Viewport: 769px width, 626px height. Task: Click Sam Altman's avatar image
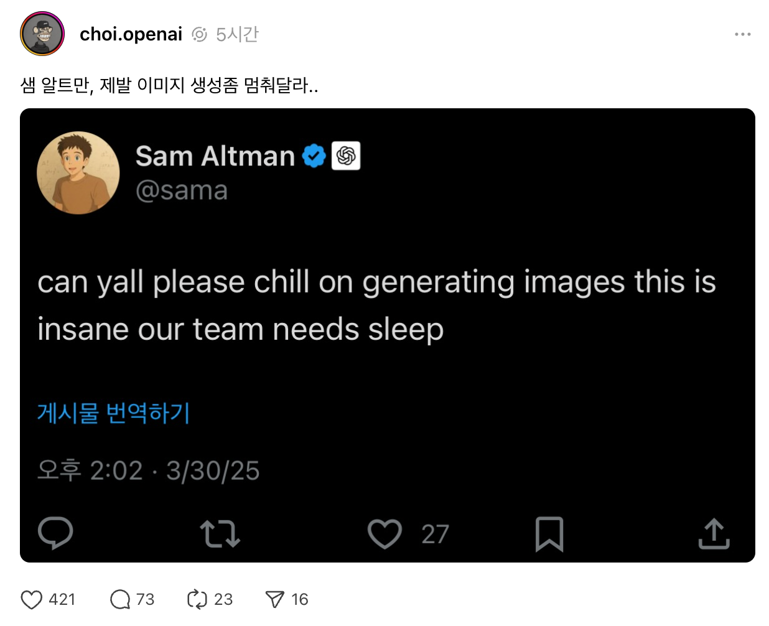(x=78, y=174)
